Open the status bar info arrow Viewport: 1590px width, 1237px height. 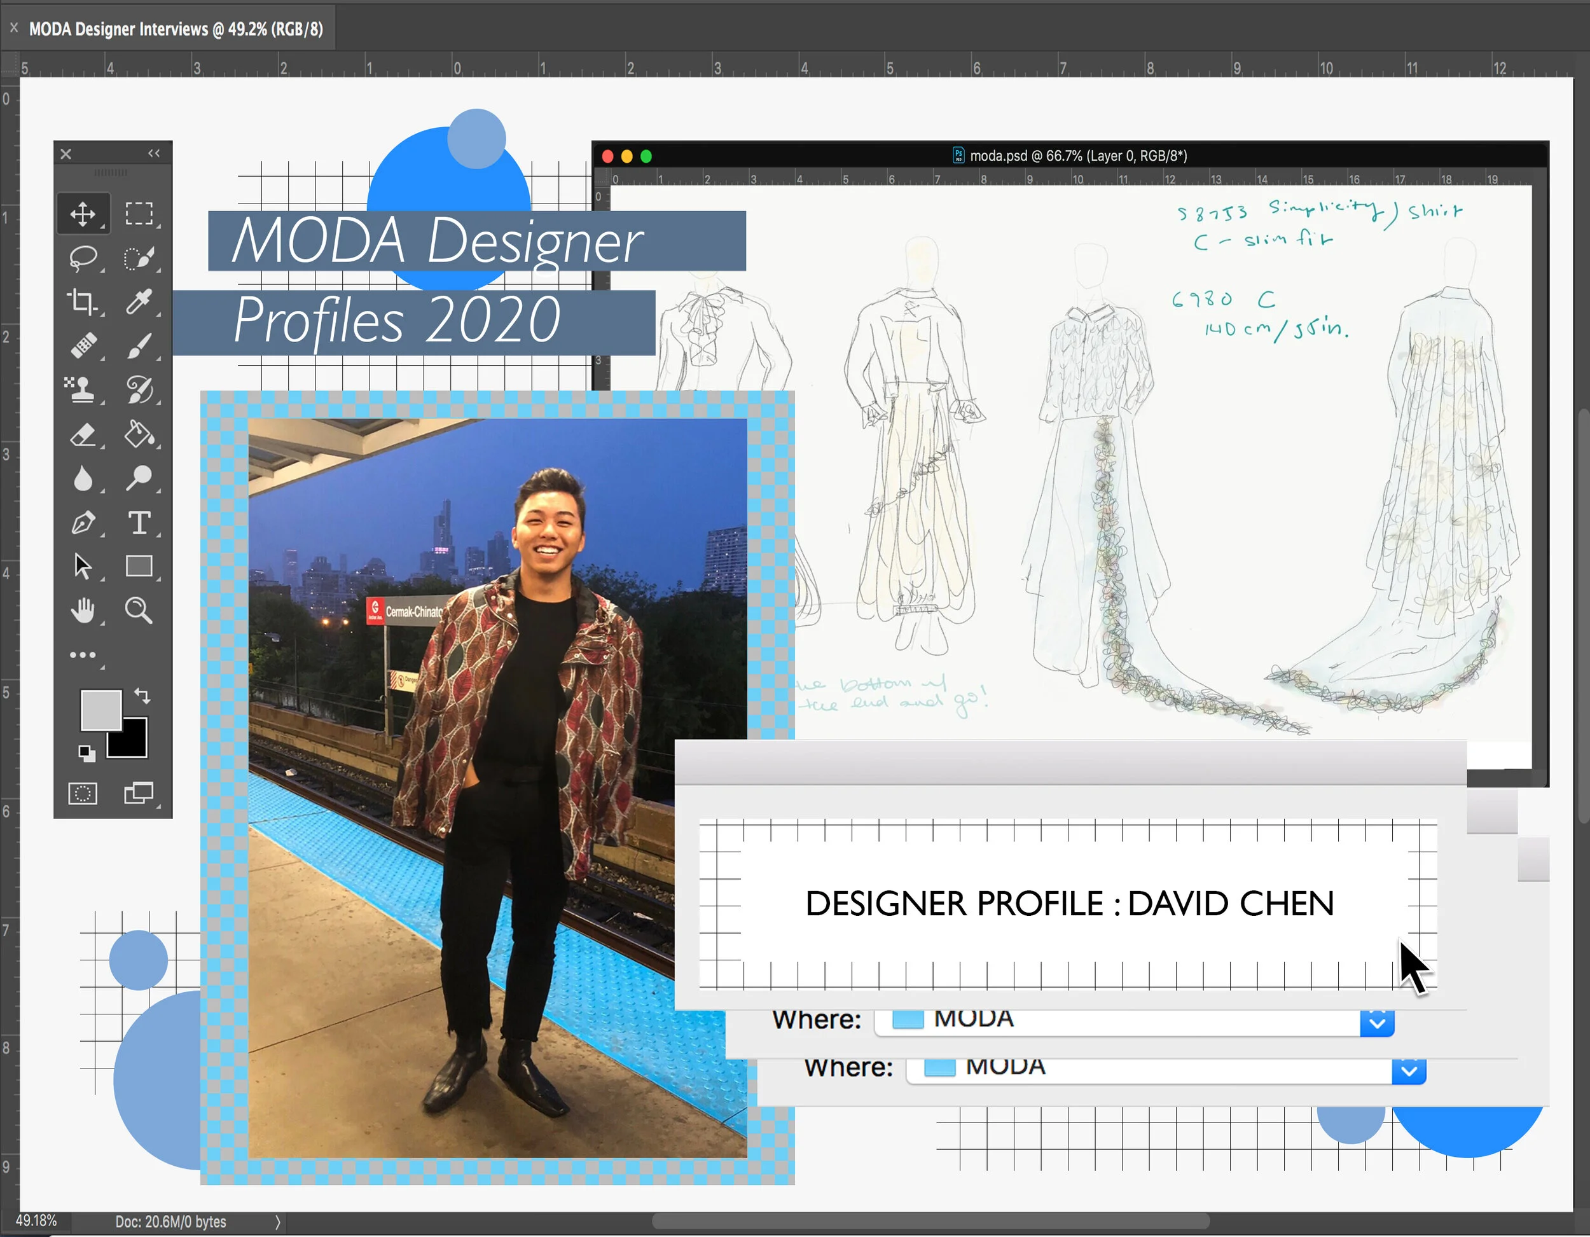point(277,1222)
